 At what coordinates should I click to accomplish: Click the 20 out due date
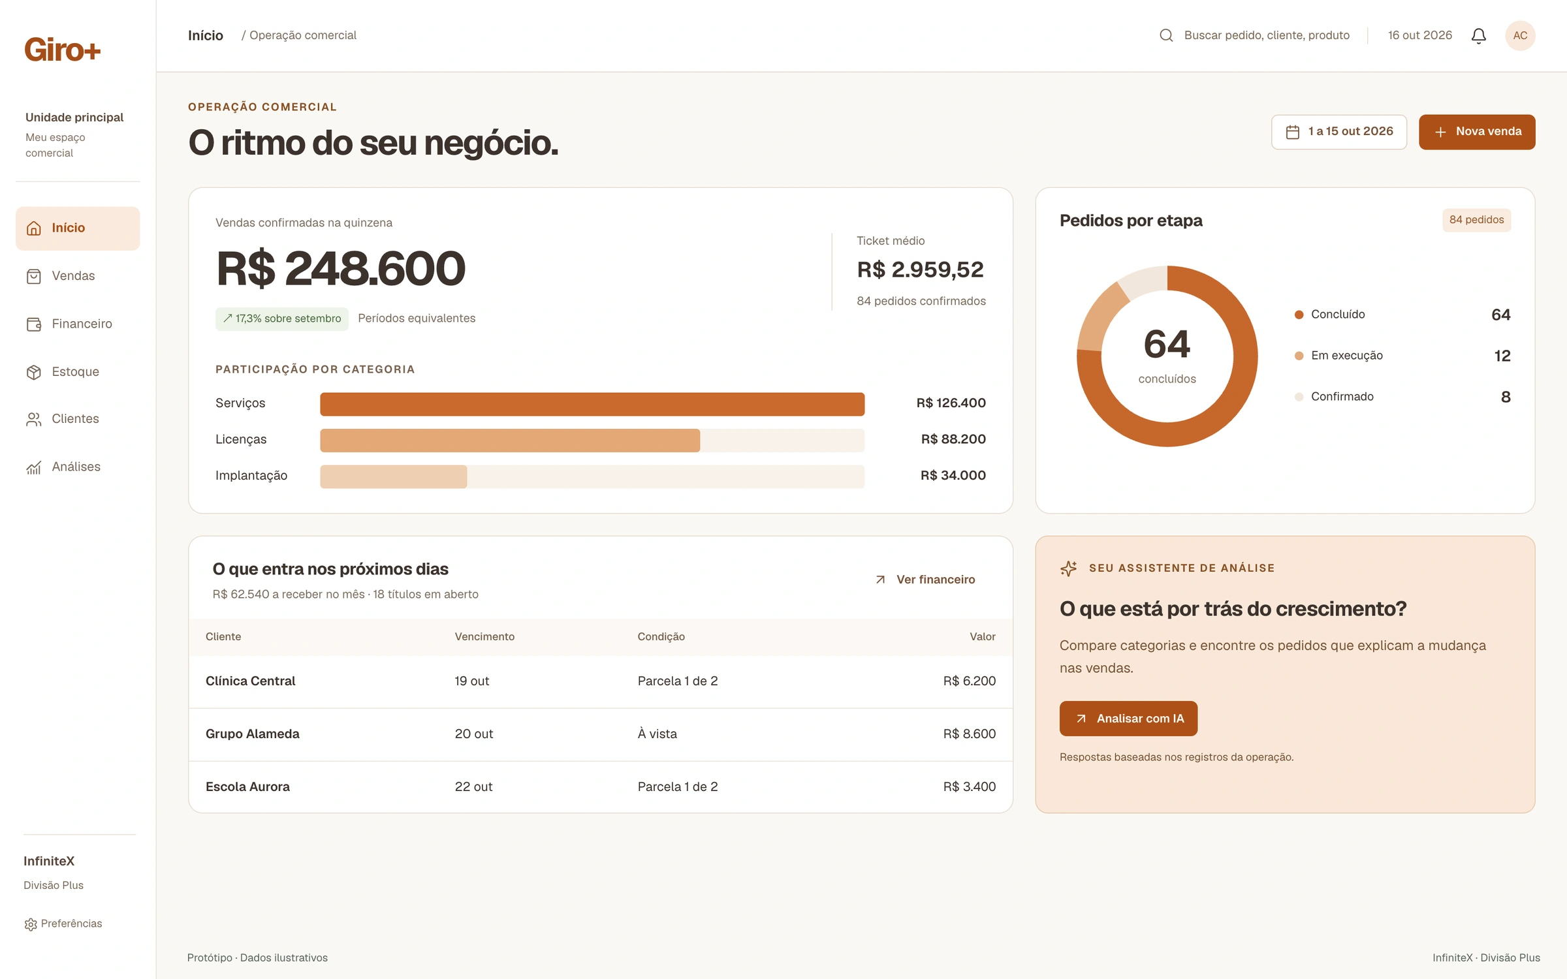click(474, 734)
